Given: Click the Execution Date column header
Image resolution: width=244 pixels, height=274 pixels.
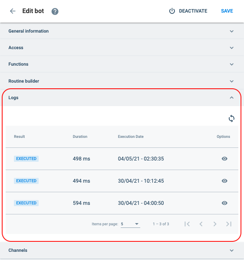Looking at the screenshot, I should click(x=131, y=137).
